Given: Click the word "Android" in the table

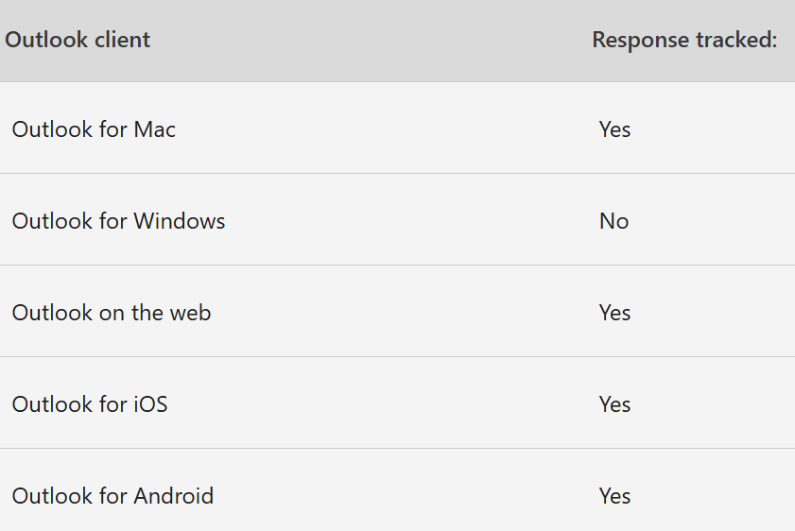Looking at the screenshot, I should tap(173, 496).
